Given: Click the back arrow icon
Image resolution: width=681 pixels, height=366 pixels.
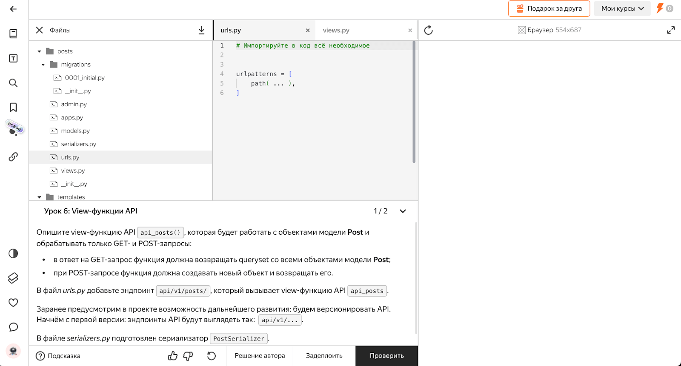Looking at the screenshot, I should [13, 9].
